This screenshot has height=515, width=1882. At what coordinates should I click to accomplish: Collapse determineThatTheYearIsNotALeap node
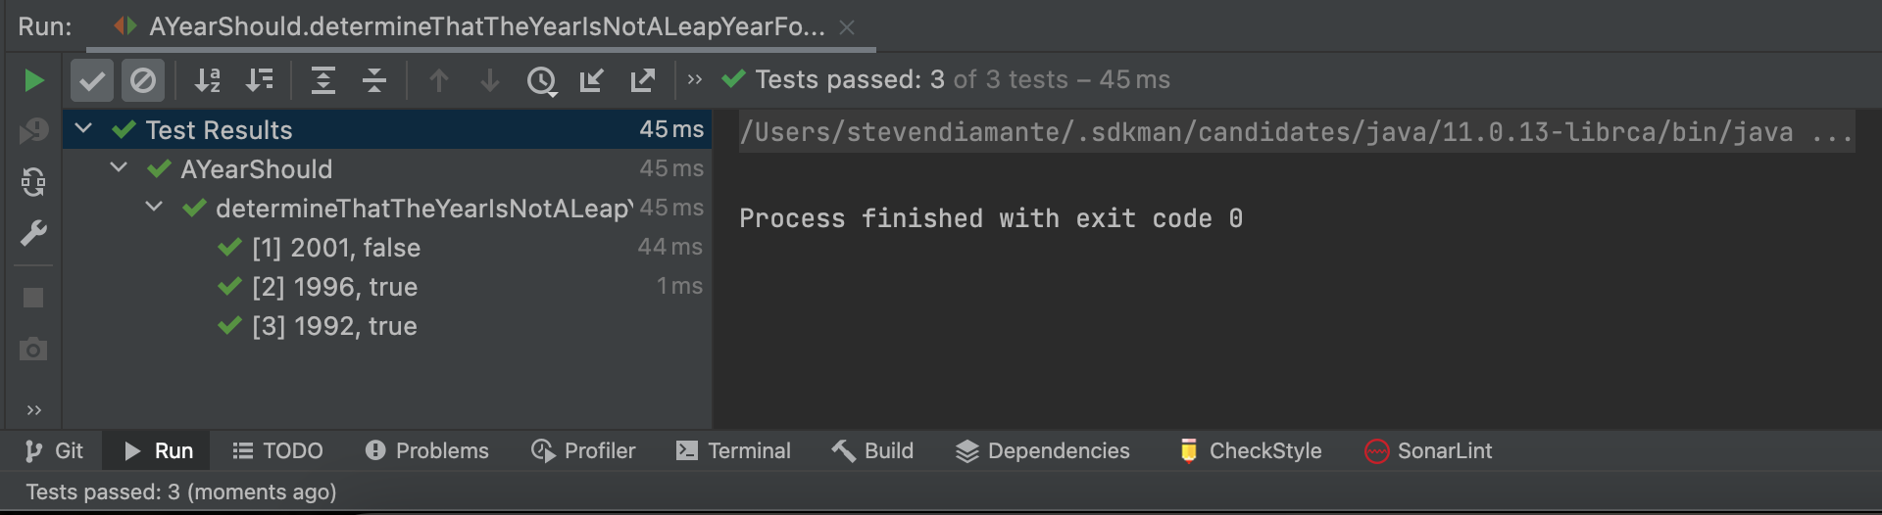[x=154, y=207]
